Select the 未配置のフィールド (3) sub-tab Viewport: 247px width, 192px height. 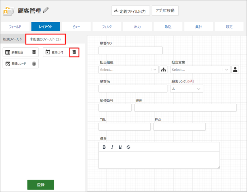click(x=46, y=39)
